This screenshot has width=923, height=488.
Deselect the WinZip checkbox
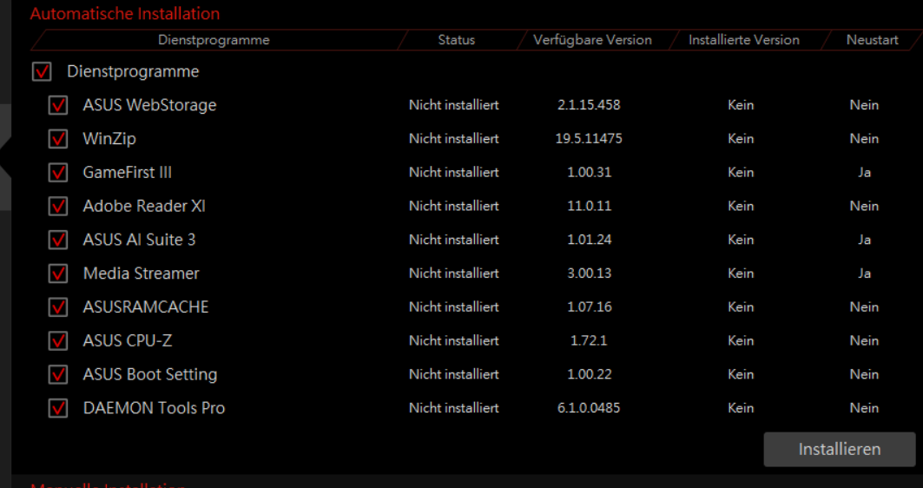coord(57,139)
